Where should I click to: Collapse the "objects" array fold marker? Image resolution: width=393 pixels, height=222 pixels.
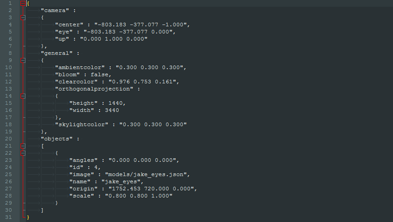point(23,146)
